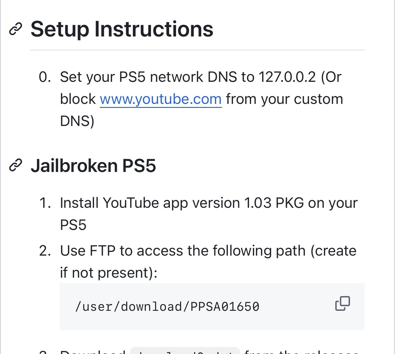Click the "DNS)" text ending step zero
The image size is (395, 354).
coord(77,121)
